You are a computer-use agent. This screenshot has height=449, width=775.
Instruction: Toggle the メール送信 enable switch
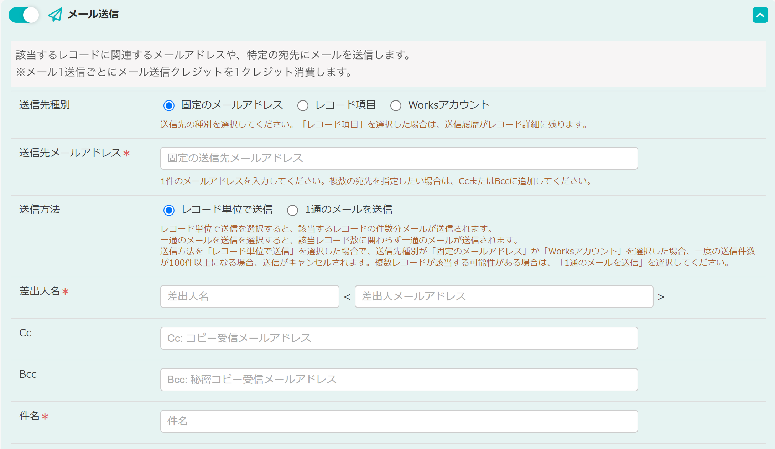[x=24, y=15]
